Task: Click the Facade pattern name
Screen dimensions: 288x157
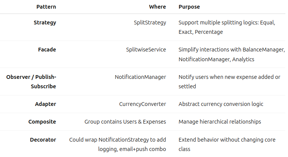Action: pos(47,50)
